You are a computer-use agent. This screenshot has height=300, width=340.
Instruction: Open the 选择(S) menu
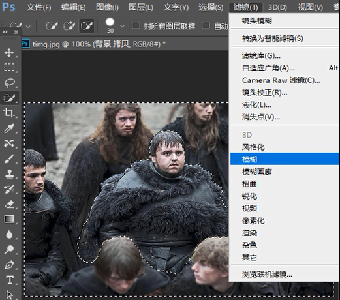coord(211,7)
